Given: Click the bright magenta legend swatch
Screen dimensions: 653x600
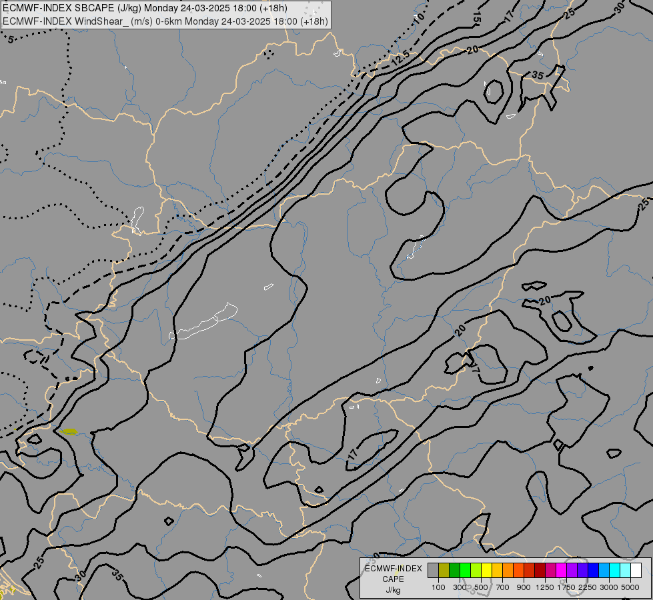Looking at the screenshot, I should [561, 570].
